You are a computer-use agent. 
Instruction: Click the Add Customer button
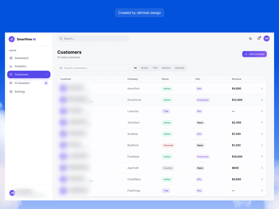tap(254, 54)
